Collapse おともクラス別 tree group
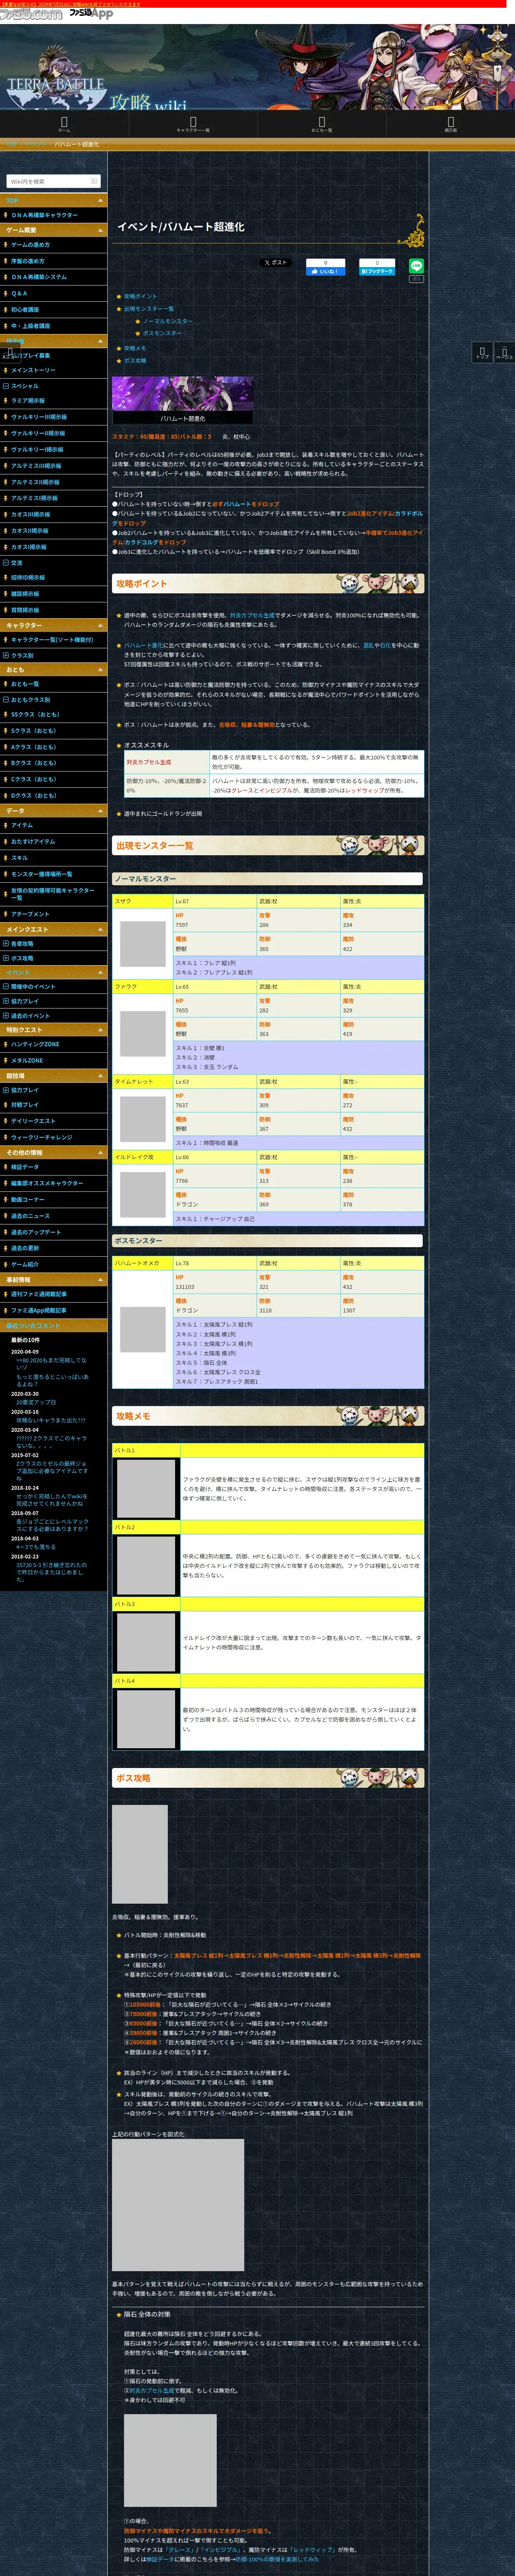 6,699
